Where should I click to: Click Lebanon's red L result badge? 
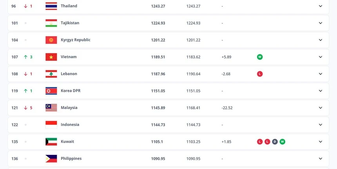pos(260,74)
